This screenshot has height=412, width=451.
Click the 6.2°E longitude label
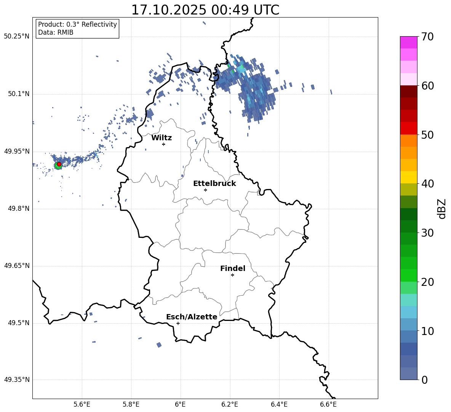(230, 404)
